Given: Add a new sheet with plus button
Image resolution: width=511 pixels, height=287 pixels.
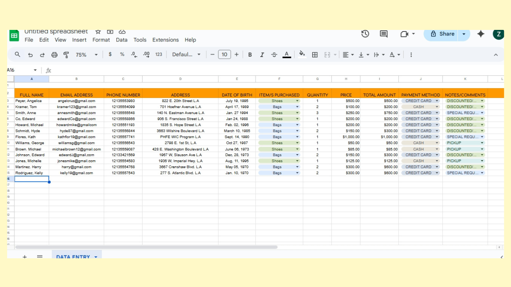Looking at the screenshot, I should tap(25, 256).
